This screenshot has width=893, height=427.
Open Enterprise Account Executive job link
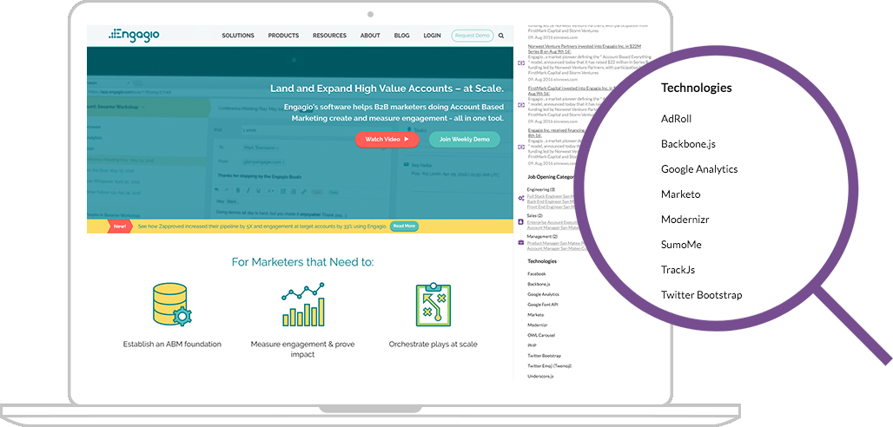point(552,222)
